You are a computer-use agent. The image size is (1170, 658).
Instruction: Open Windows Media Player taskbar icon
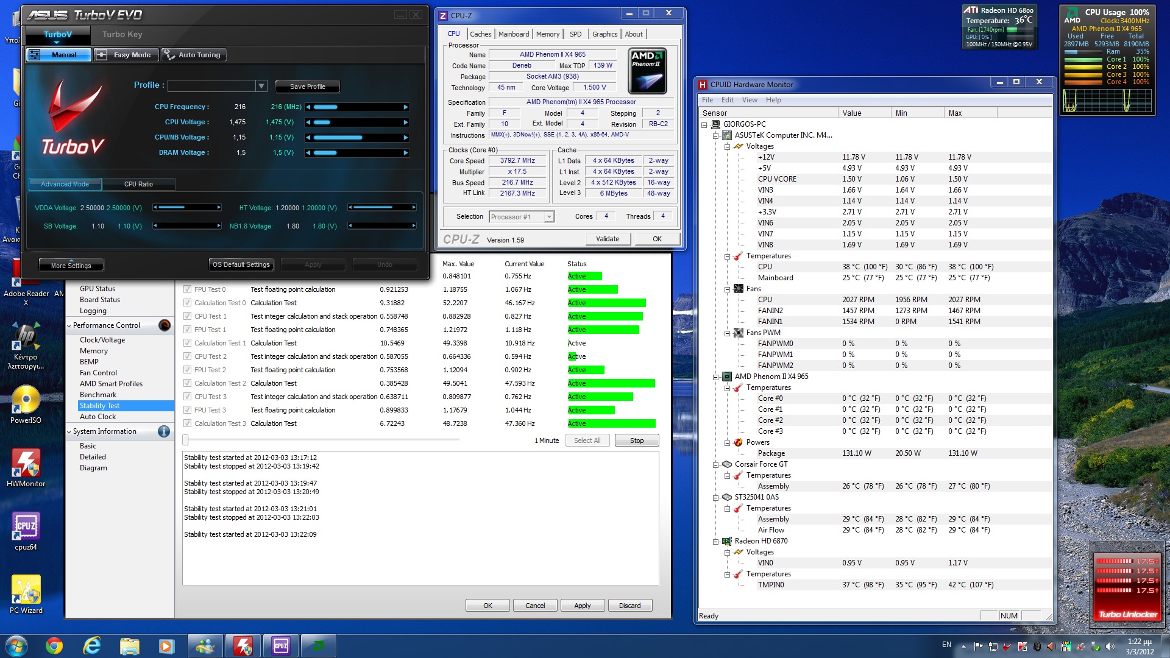pyautogui.click(x=166, y=645)
